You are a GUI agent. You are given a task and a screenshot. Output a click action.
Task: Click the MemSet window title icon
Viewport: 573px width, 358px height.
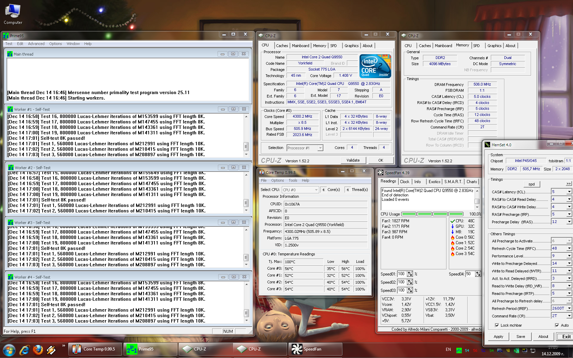[487, 145]
